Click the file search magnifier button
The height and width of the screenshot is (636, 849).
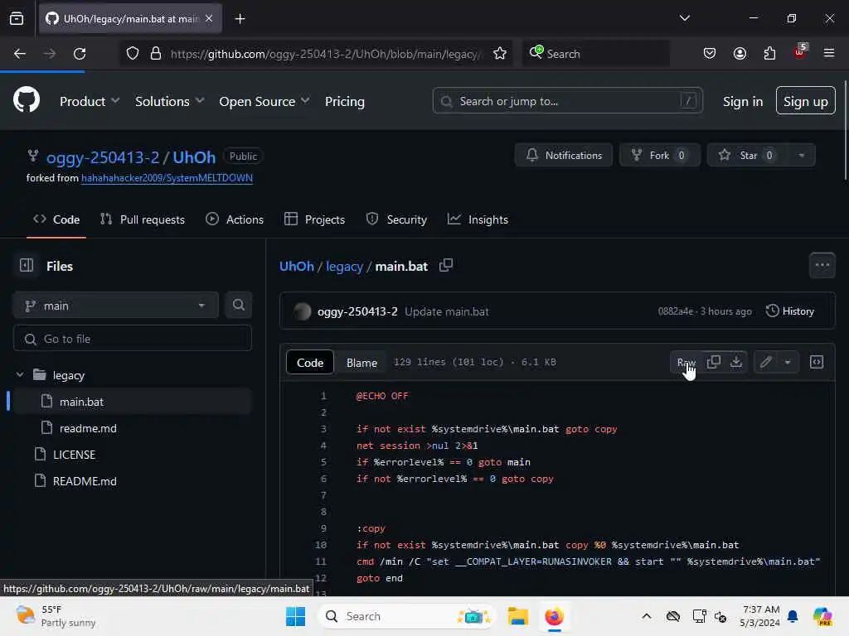(238, 305)
